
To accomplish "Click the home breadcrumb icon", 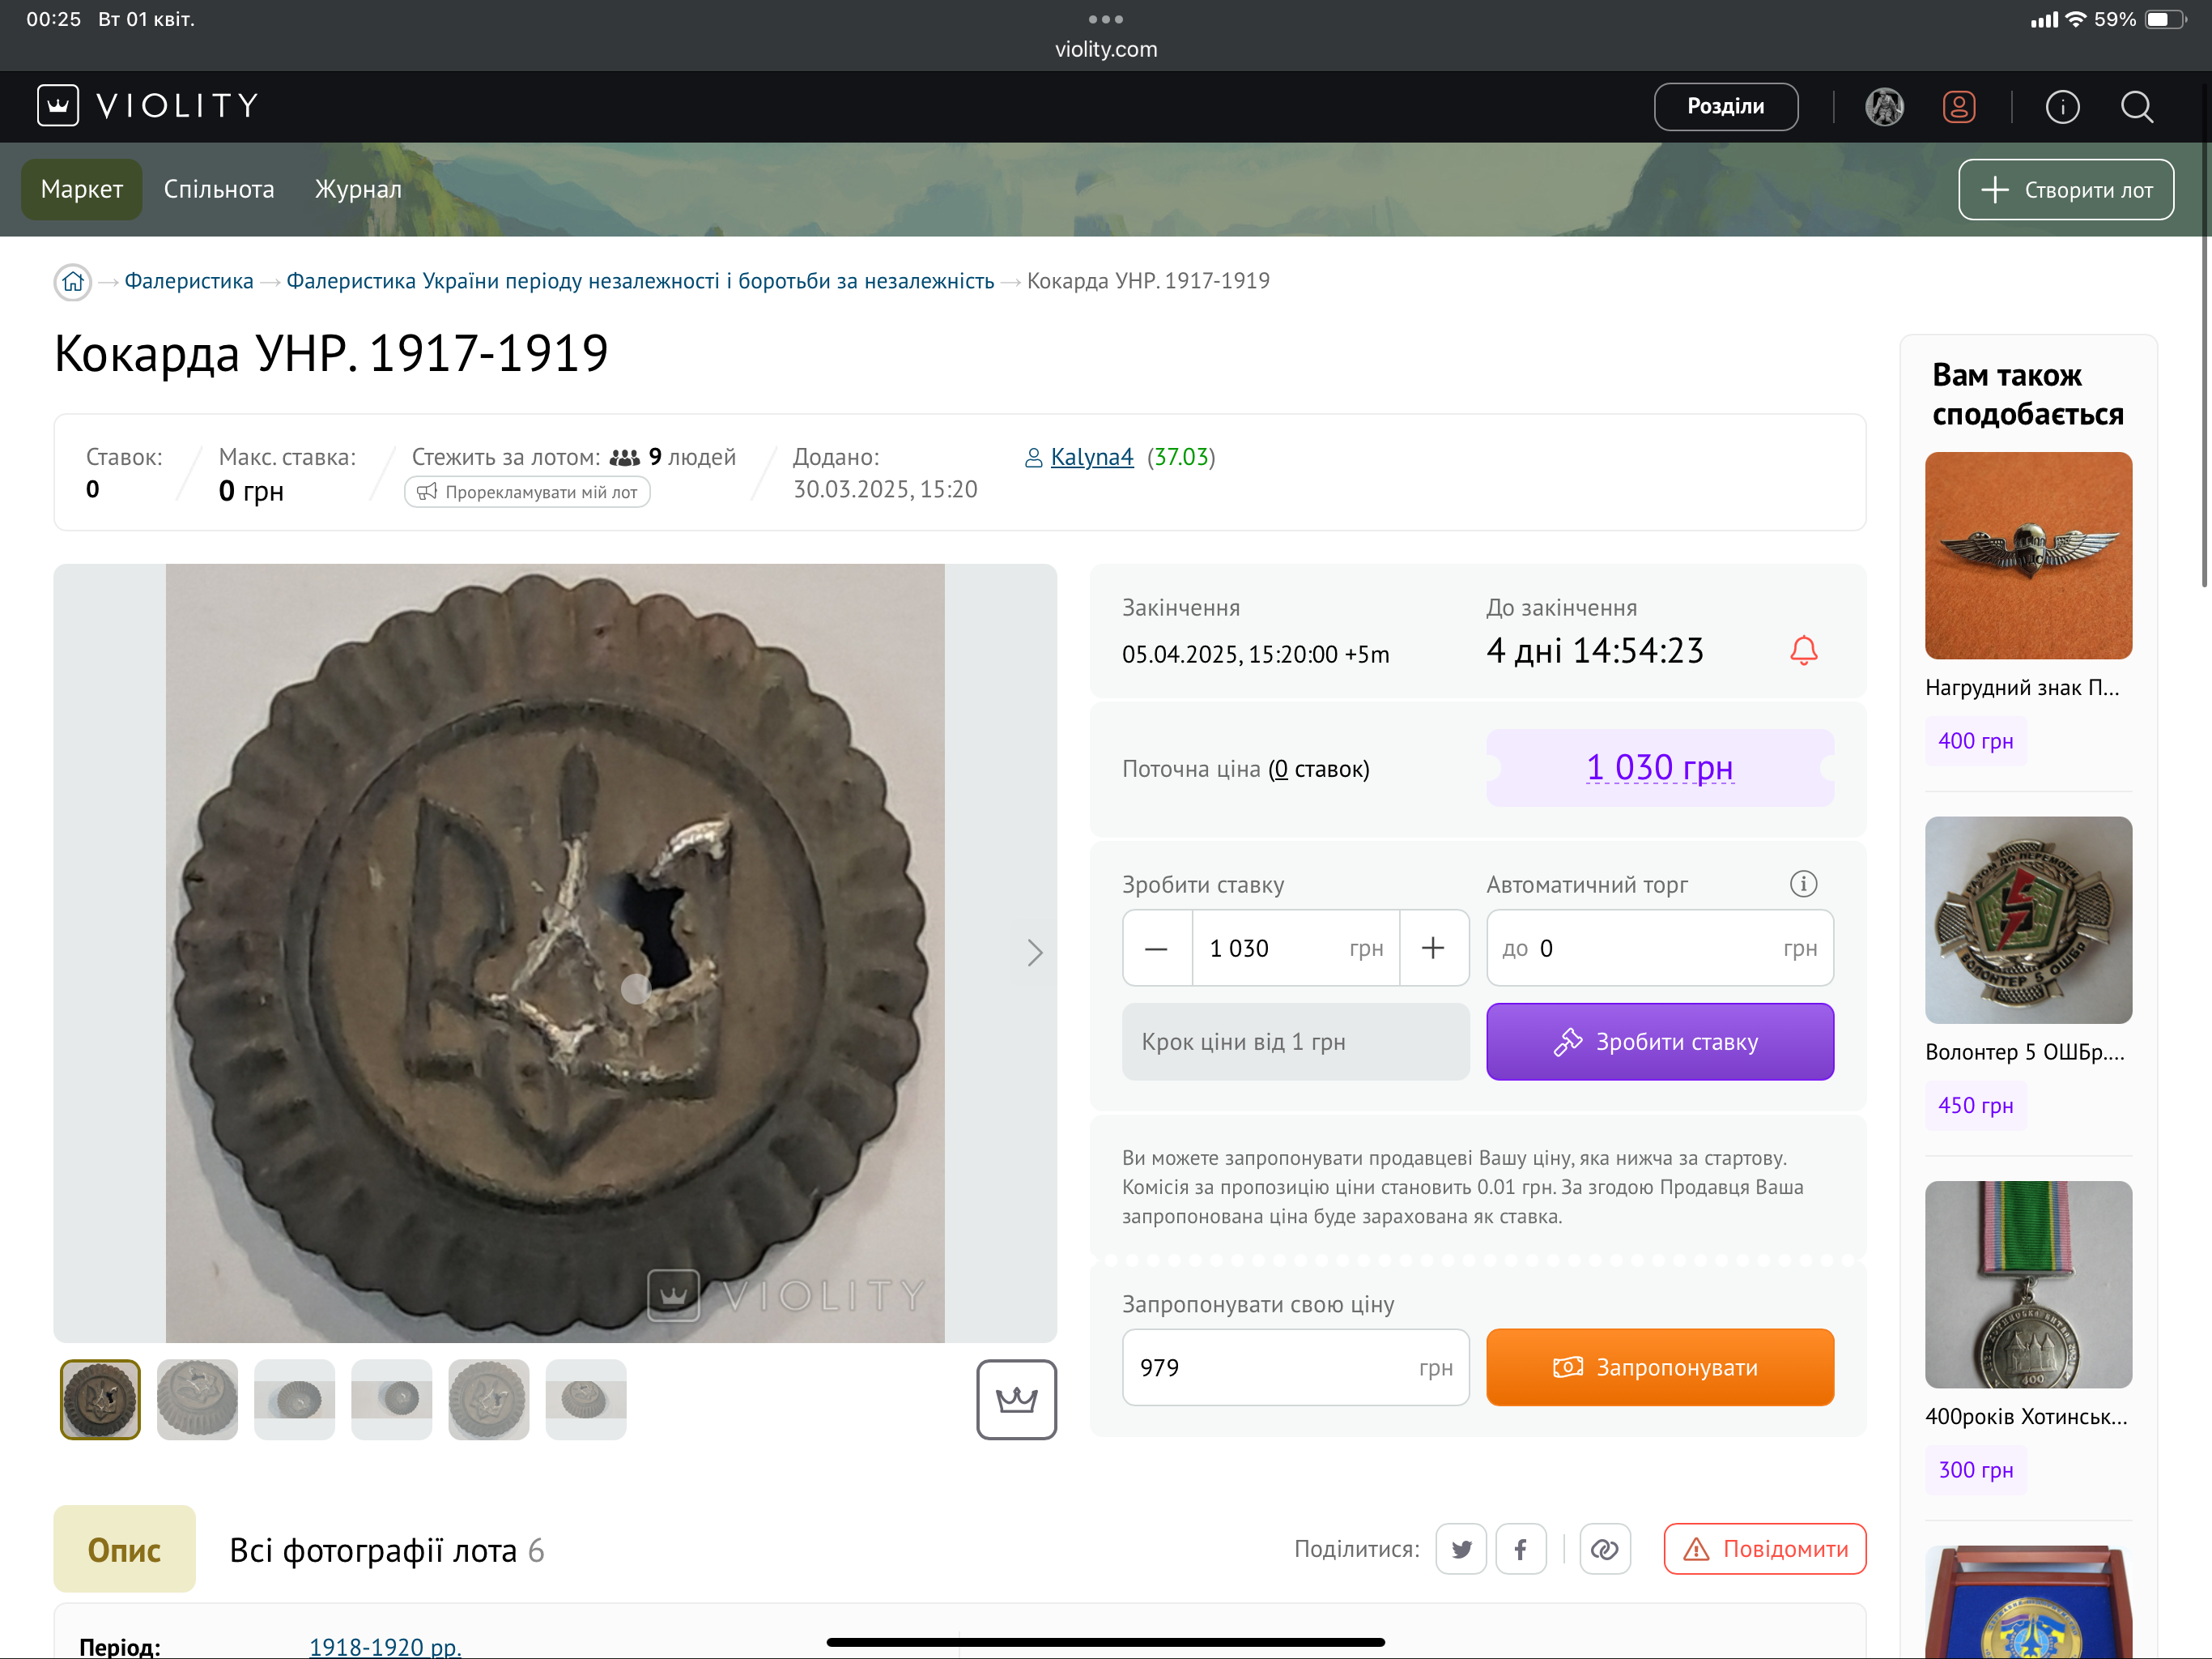I will click(73, 282).
